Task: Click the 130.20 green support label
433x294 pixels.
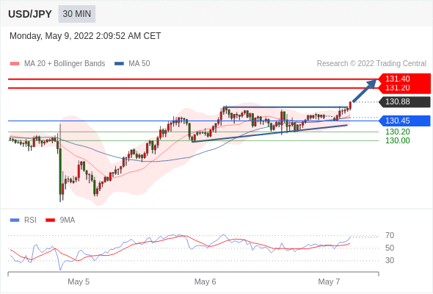Action: tap(397, 132)
